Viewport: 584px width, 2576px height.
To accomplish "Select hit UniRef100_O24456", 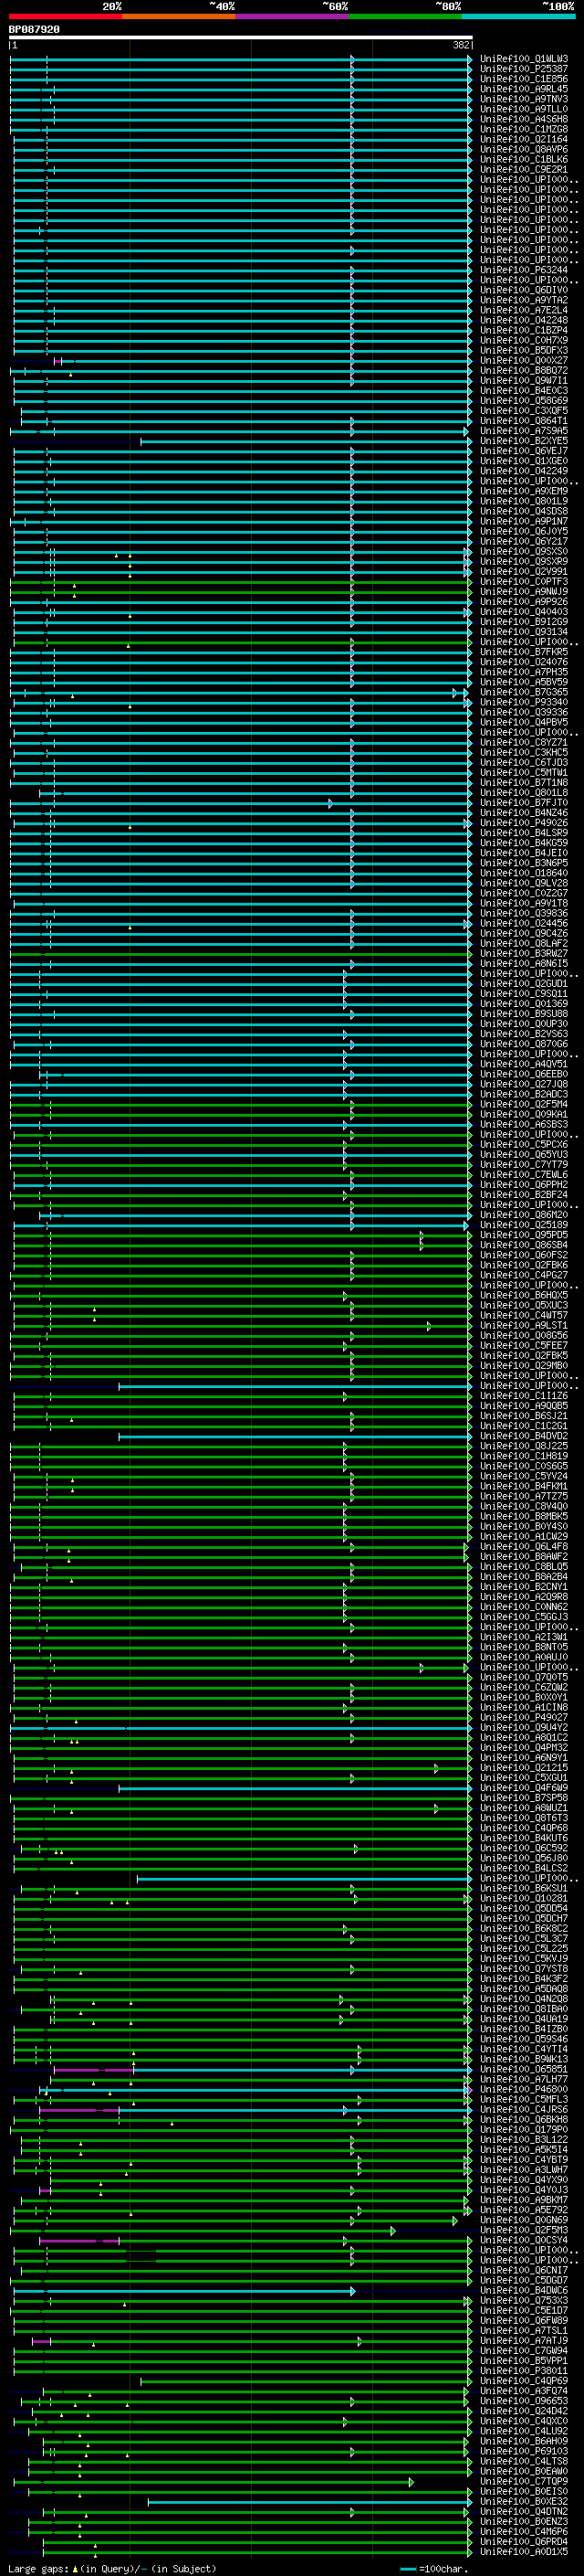I will point(524,924).
